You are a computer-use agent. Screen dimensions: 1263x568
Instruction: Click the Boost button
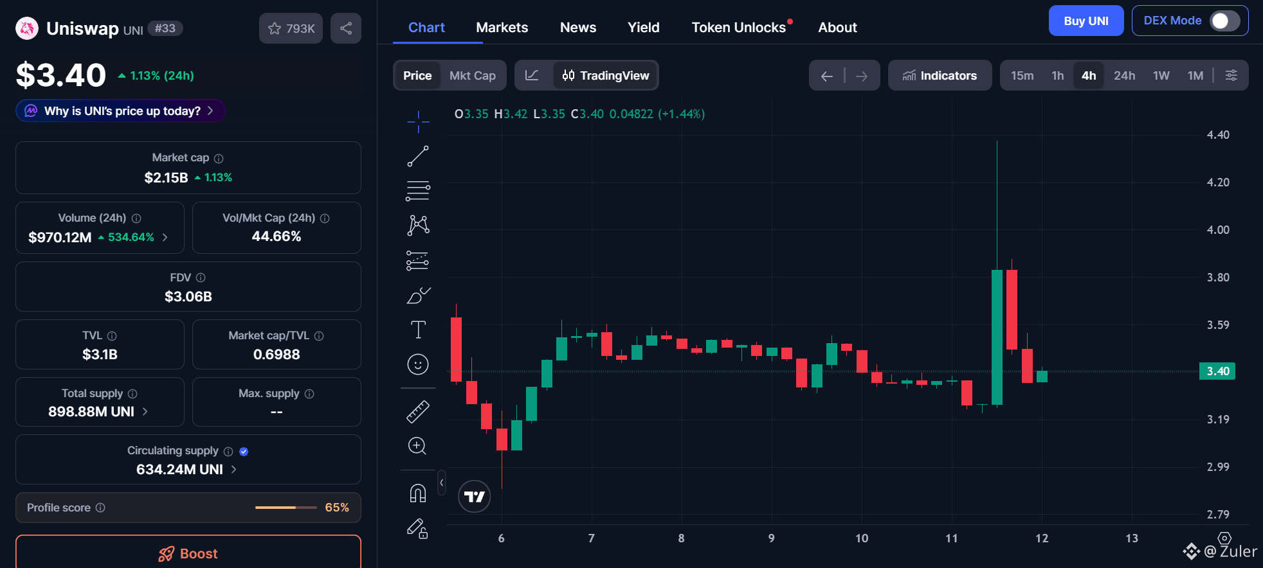pos(188,553)
